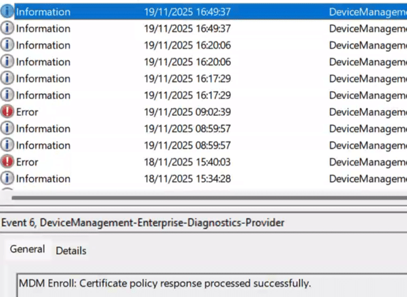407x297 pixels.
Task: Click the Information icon on the upper 16:20:06 row
Action: [8, 45]
